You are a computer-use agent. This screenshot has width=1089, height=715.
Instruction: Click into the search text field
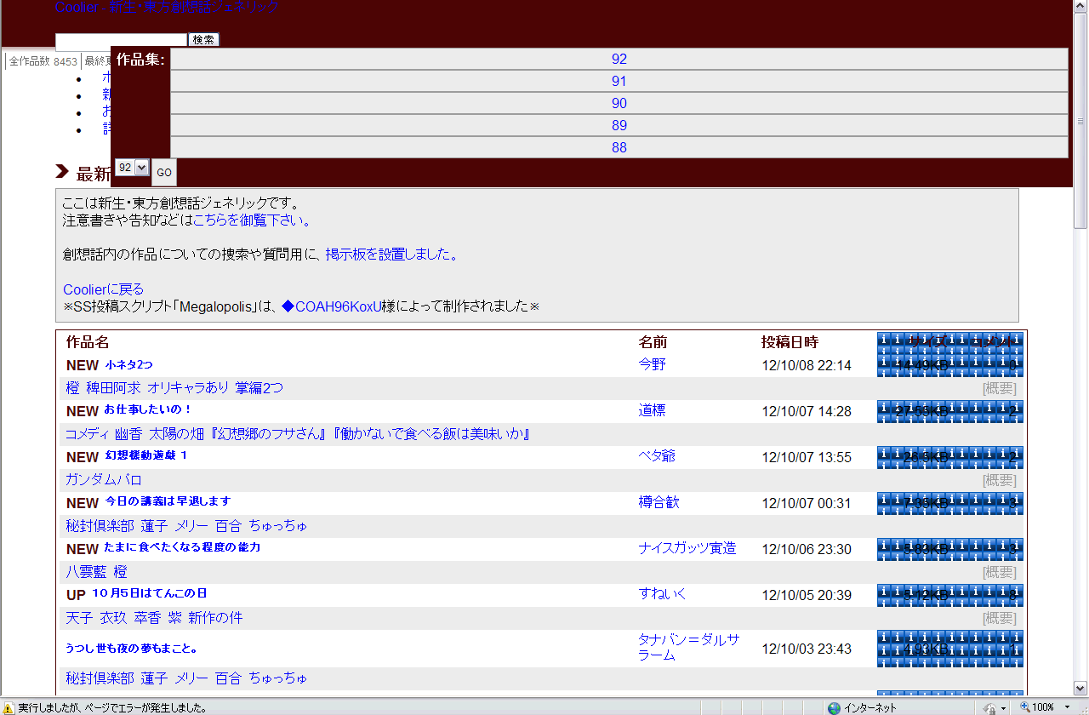point(121,40)
